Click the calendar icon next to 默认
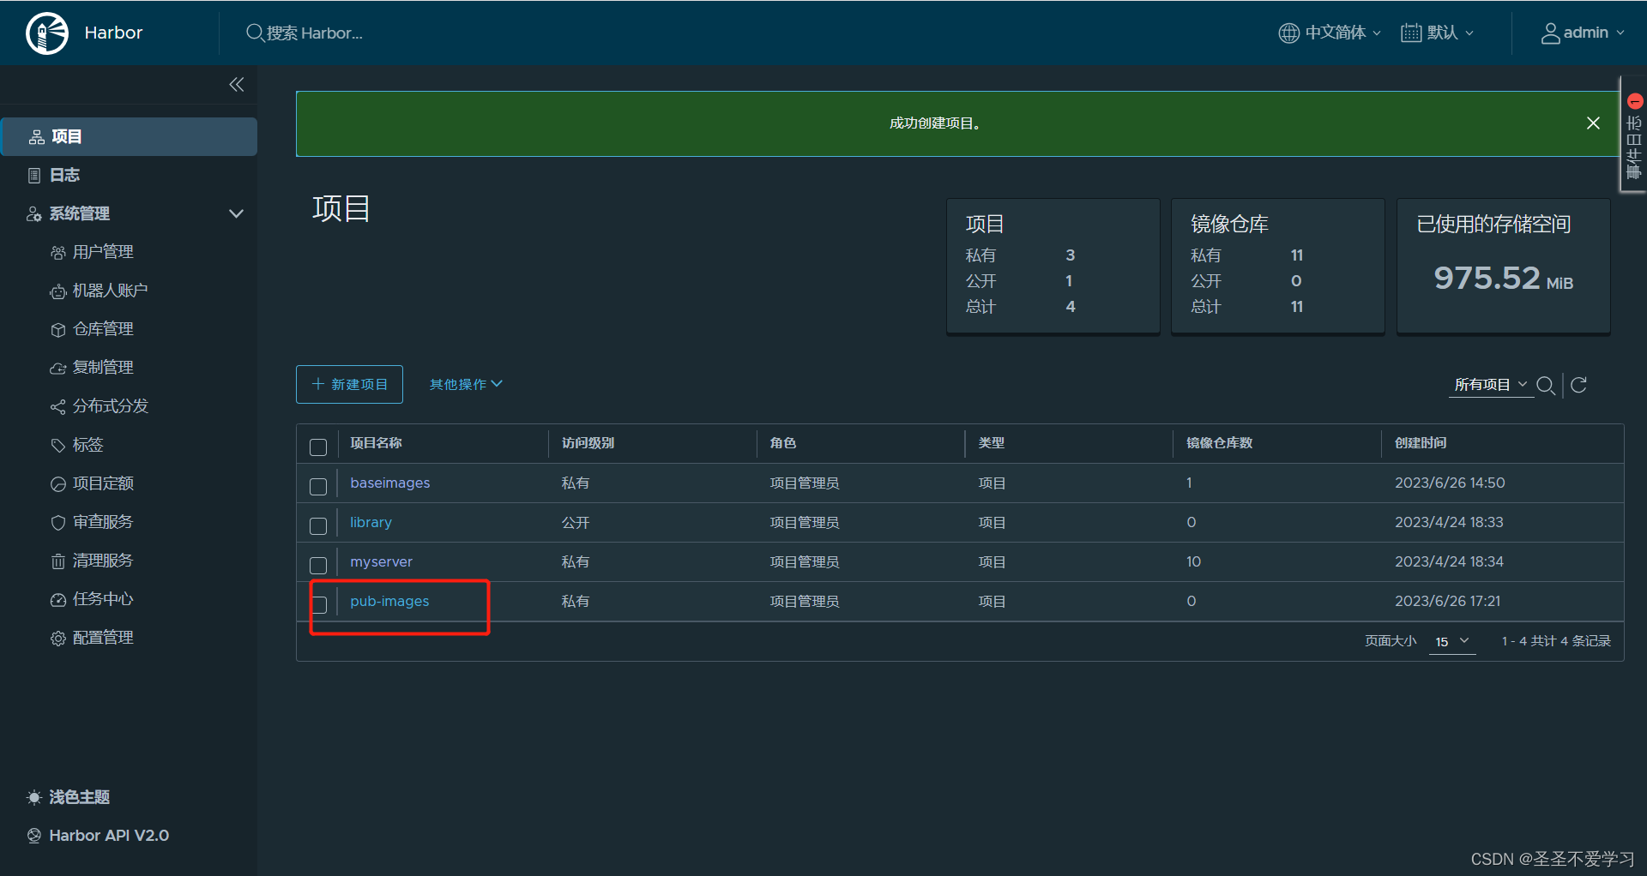 (1411, 33)
